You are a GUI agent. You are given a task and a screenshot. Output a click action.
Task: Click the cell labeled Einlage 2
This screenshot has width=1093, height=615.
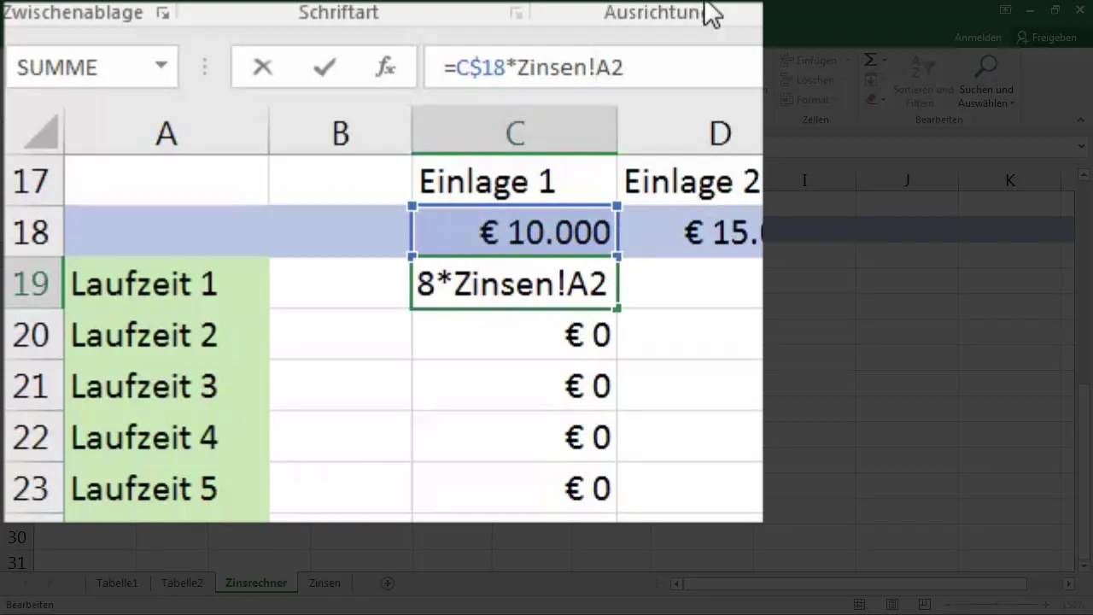[690, 181]
